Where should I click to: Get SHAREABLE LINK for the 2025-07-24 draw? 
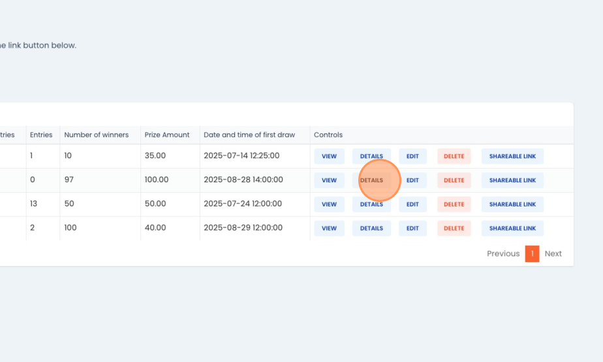(x=512, y=204)
